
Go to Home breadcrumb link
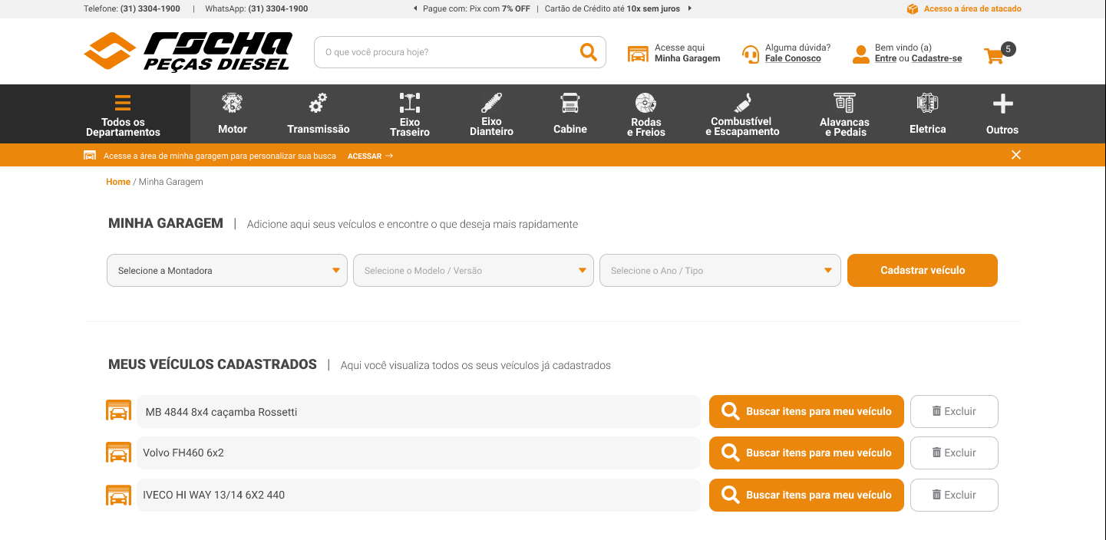pyautogui.click(x=118, y=182)
